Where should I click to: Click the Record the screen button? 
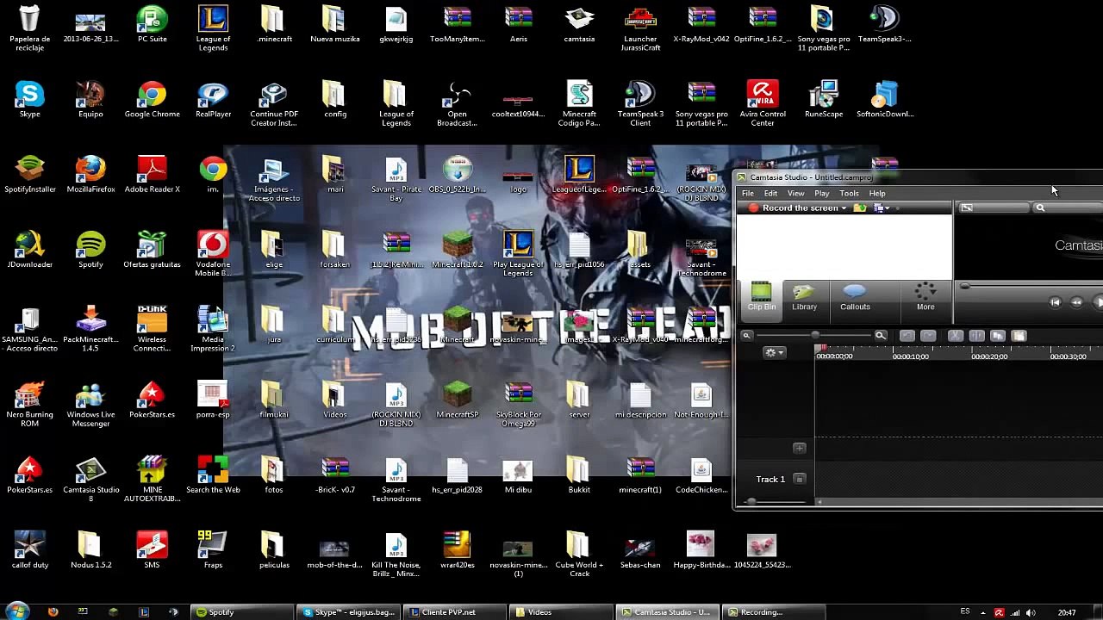coord(793,208)
